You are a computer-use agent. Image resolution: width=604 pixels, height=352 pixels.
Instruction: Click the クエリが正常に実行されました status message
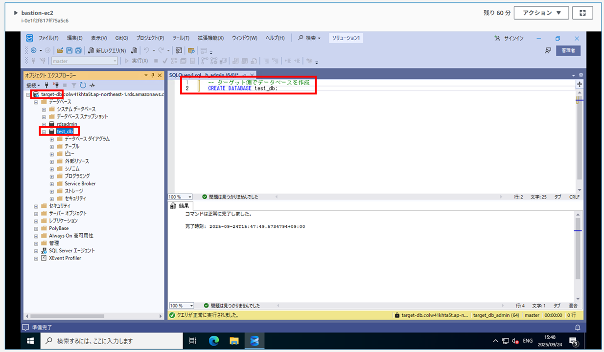pos(208,315)
